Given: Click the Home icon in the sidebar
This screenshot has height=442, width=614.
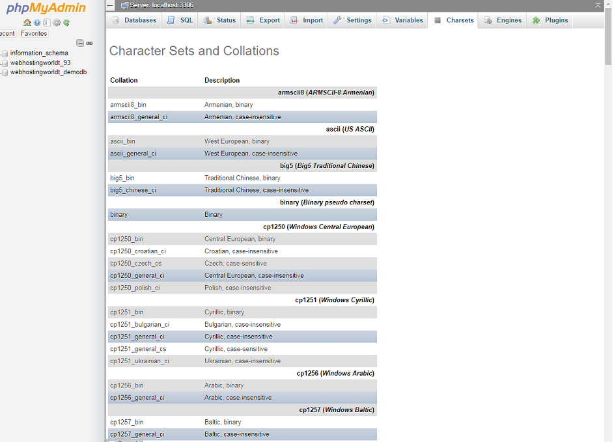Looking at the screenshot, I should click(27, 23).
